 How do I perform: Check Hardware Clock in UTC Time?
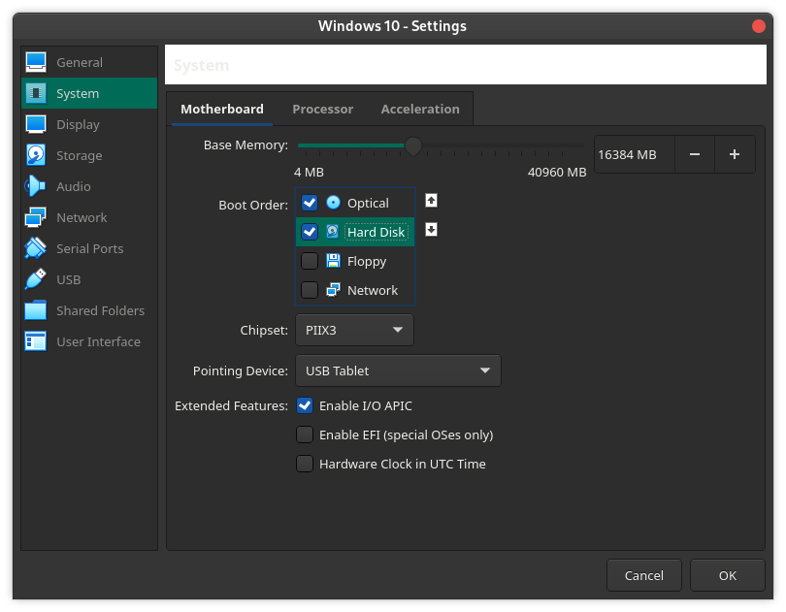coord(305,464)
